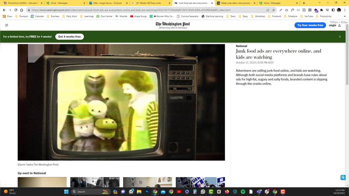This screenshot has height=196, width=349.
Task: Click Get 4 weeks free button
Action: [x=70, y=37]
